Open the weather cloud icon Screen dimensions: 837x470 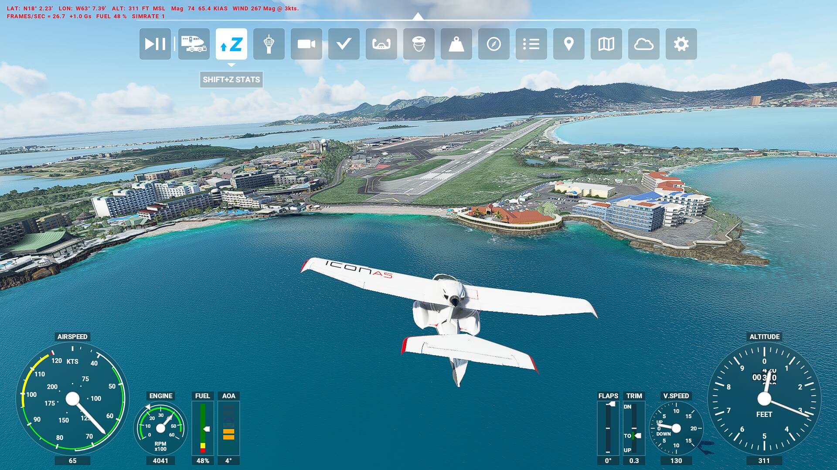[643, 44]
